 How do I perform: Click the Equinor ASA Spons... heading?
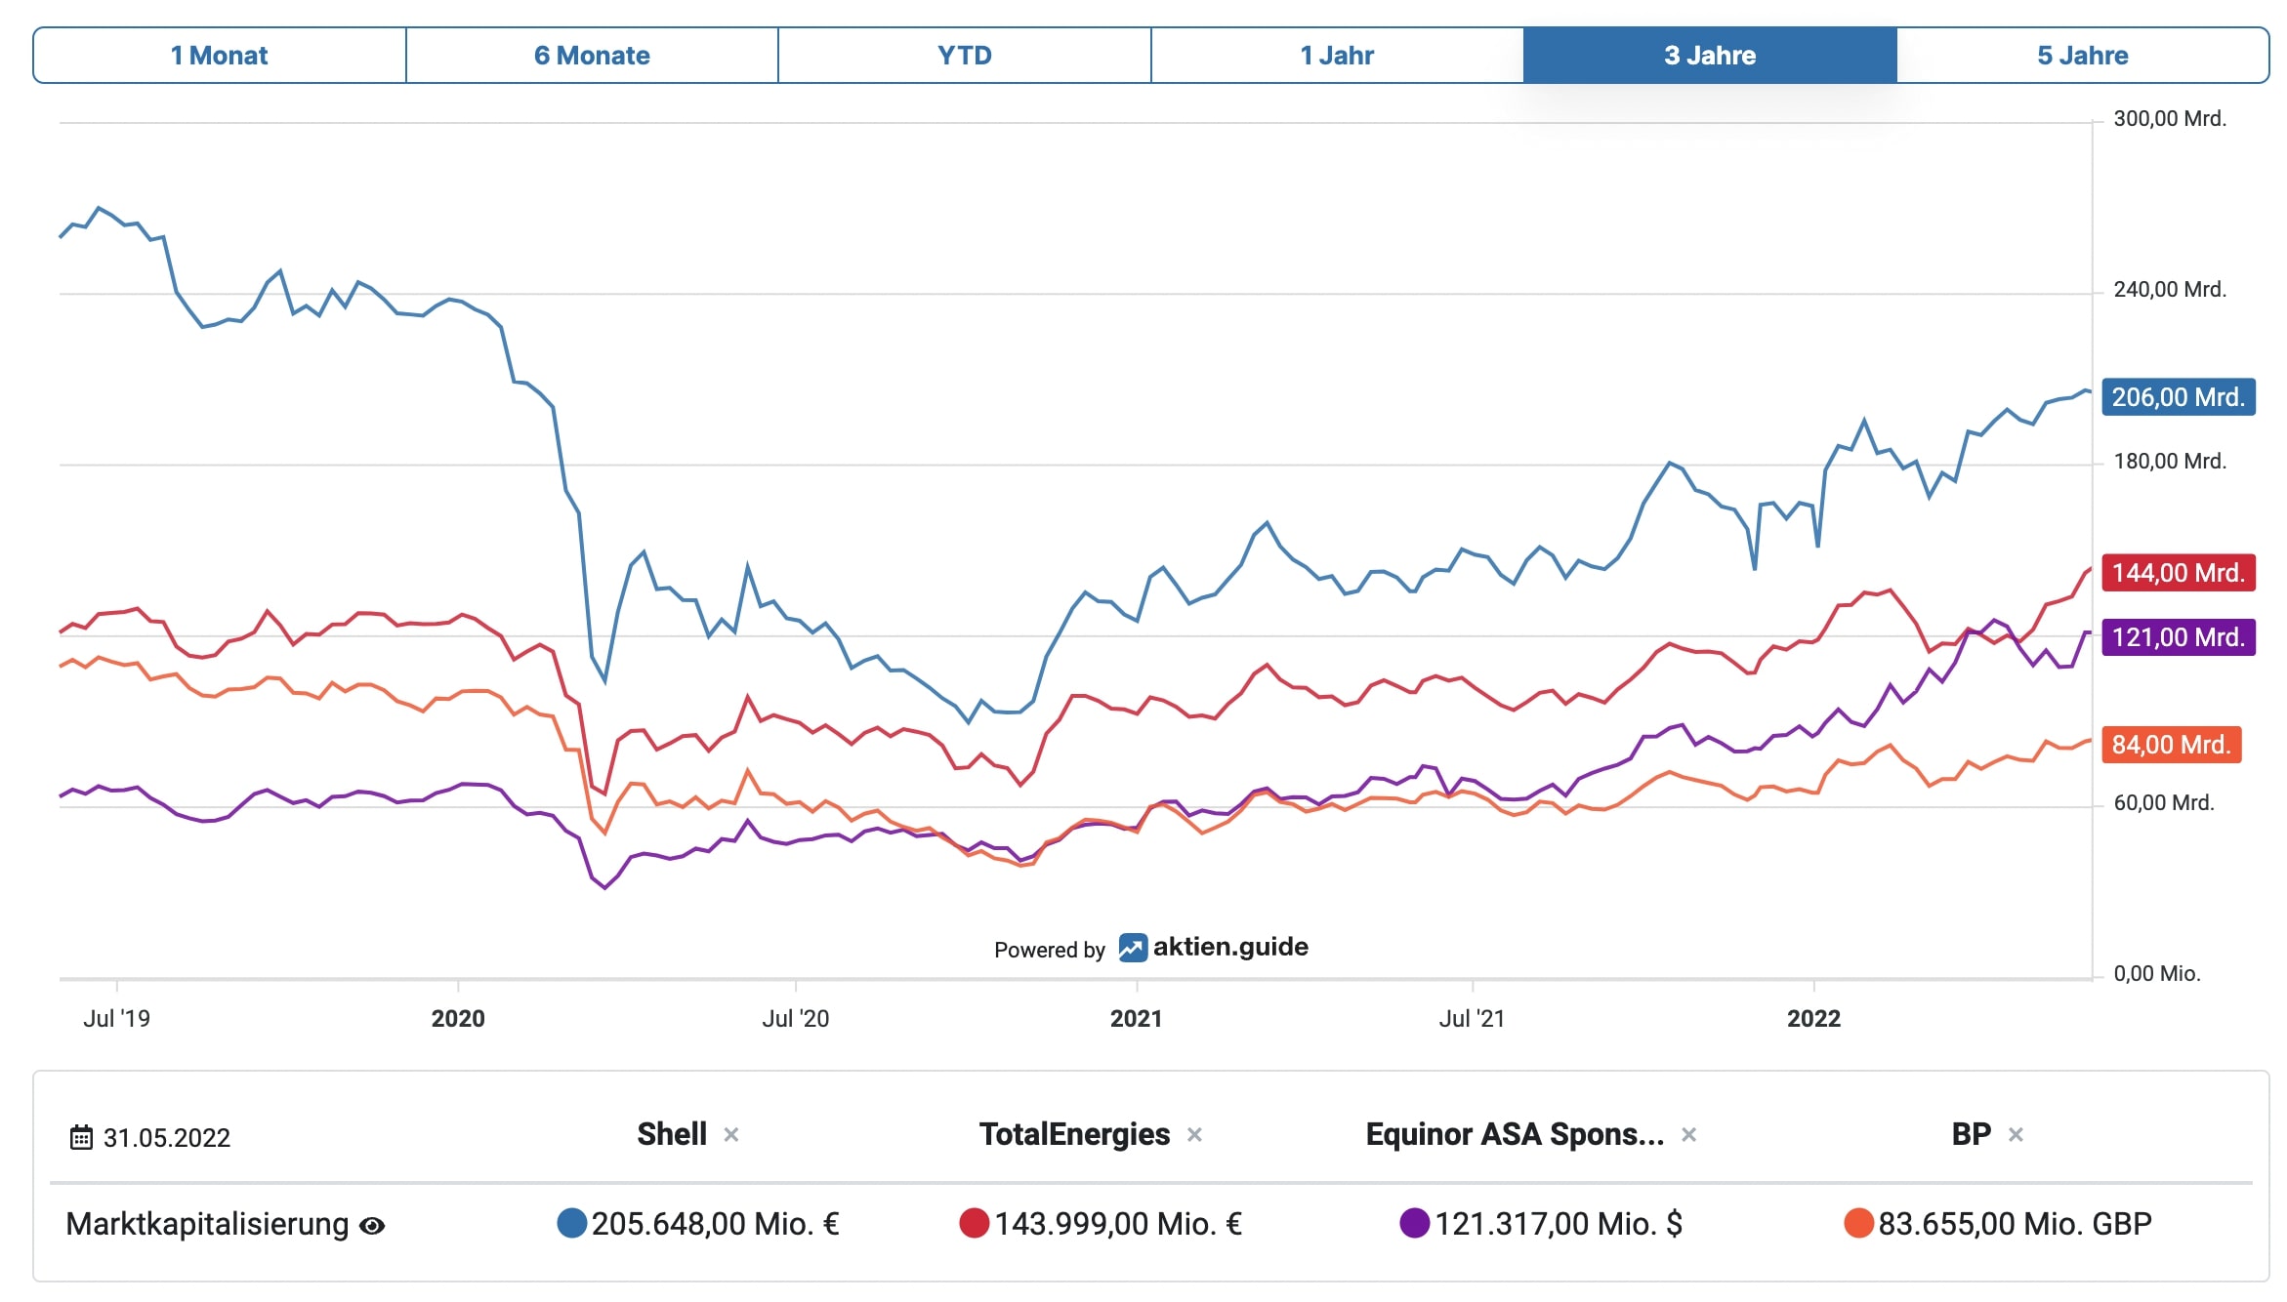(x=1515, y=1134)
